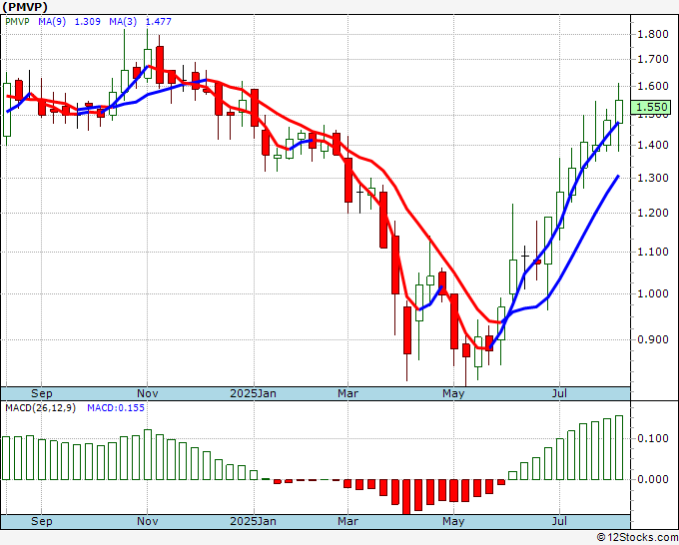Select Mar on the price chart date axis
The height and width of the screenshot is (545, 679).
click(x=347, y=393)
